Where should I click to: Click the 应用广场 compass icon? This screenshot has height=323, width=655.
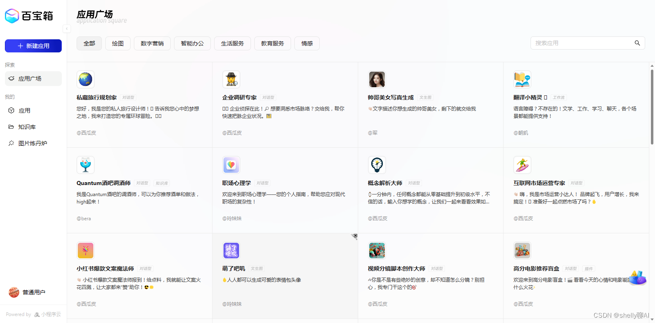pos(11,79)
